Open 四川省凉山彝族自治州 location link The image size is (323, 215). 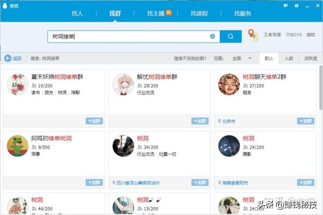click(138, 183)
